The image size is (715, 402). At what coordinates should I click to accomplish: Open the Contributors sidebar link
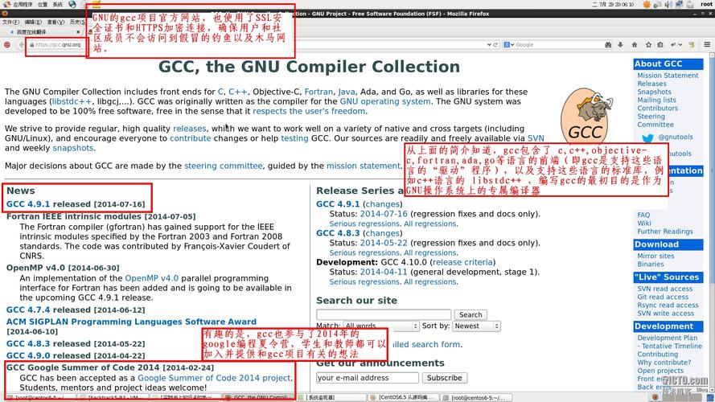(x=658, y=109)
